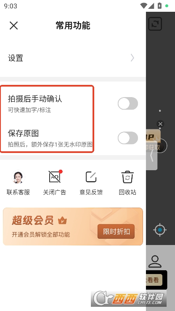
Task: Tap the battery indicator in status bar
Action: [159, 6]
